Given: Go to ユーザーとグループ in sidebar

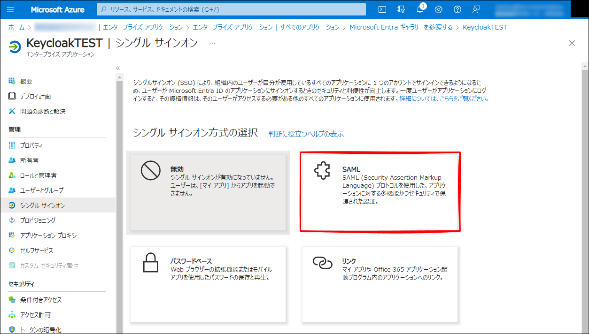Looking at the screenshot, I should pos(41,190).
